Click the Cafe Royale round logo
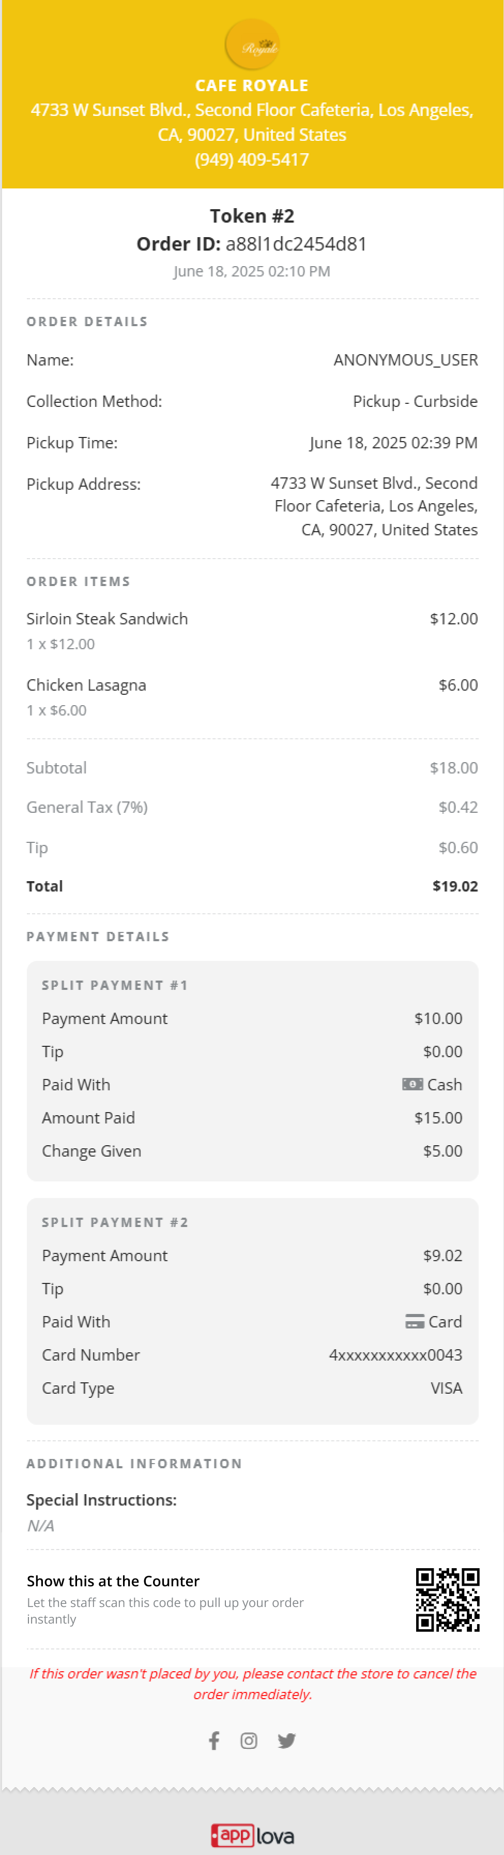Screen dimensions: 504x1855 click(252, 46)
